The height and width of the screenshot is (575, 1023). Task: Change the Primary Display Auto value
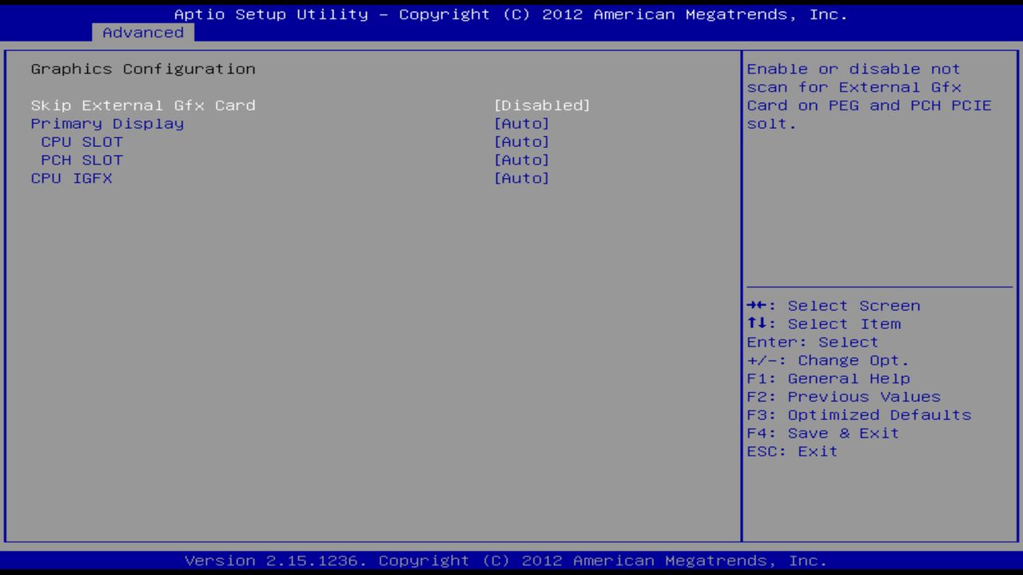[521, 123]
